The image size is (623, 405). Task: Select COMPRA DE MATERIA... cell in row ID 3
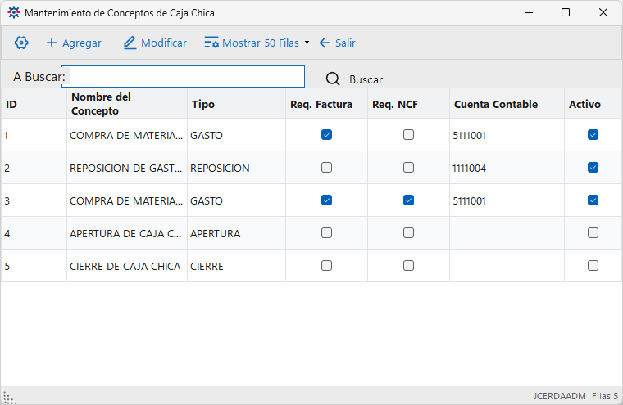tap(127, 200)
